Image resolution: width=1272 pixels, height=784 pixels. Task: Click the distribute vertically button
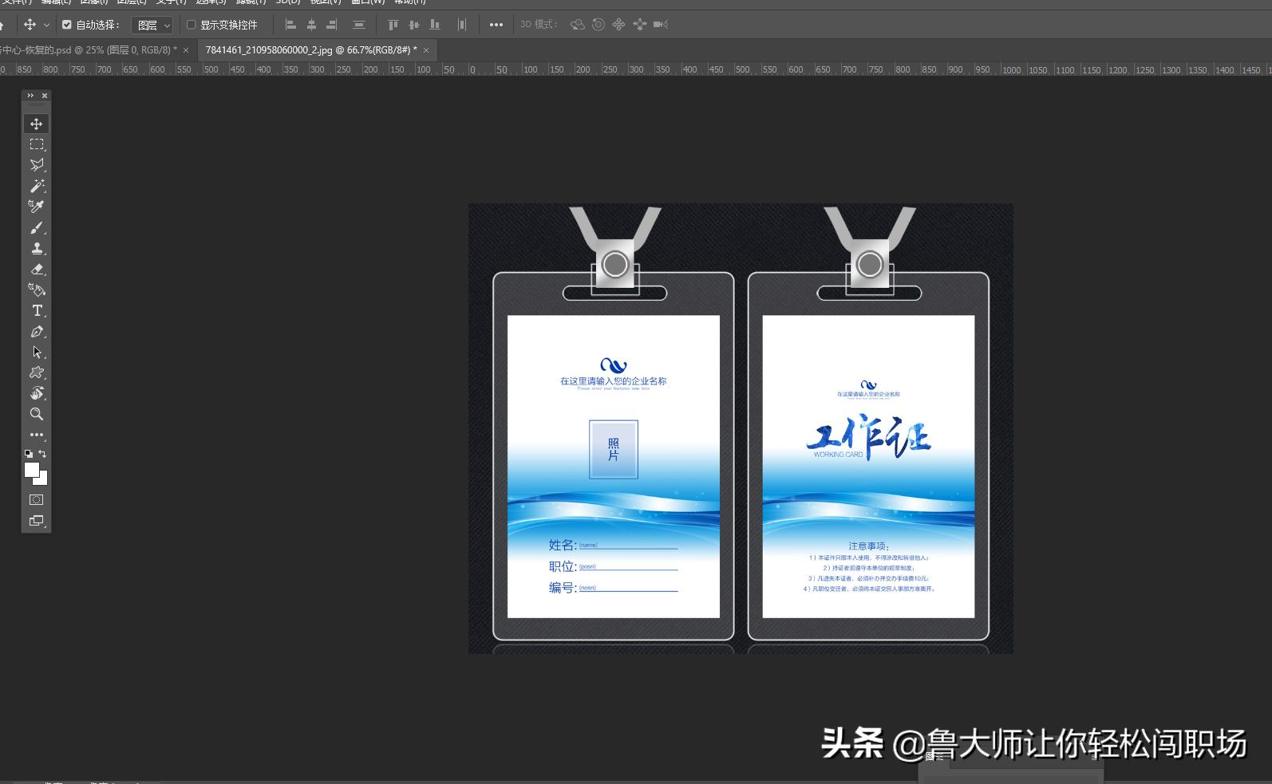pyautogui.click(x=359, y=25)
